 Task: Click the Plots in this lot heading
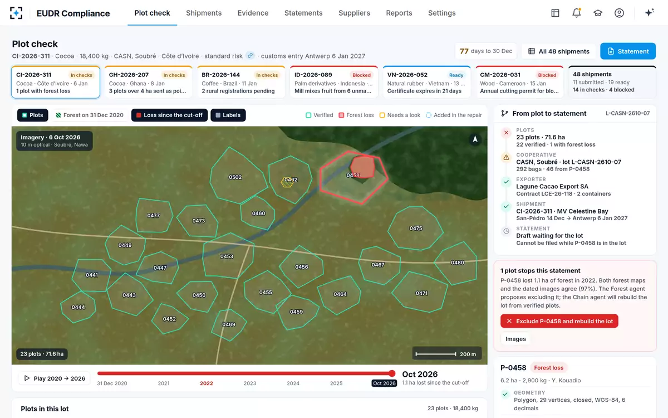(45, 409)
